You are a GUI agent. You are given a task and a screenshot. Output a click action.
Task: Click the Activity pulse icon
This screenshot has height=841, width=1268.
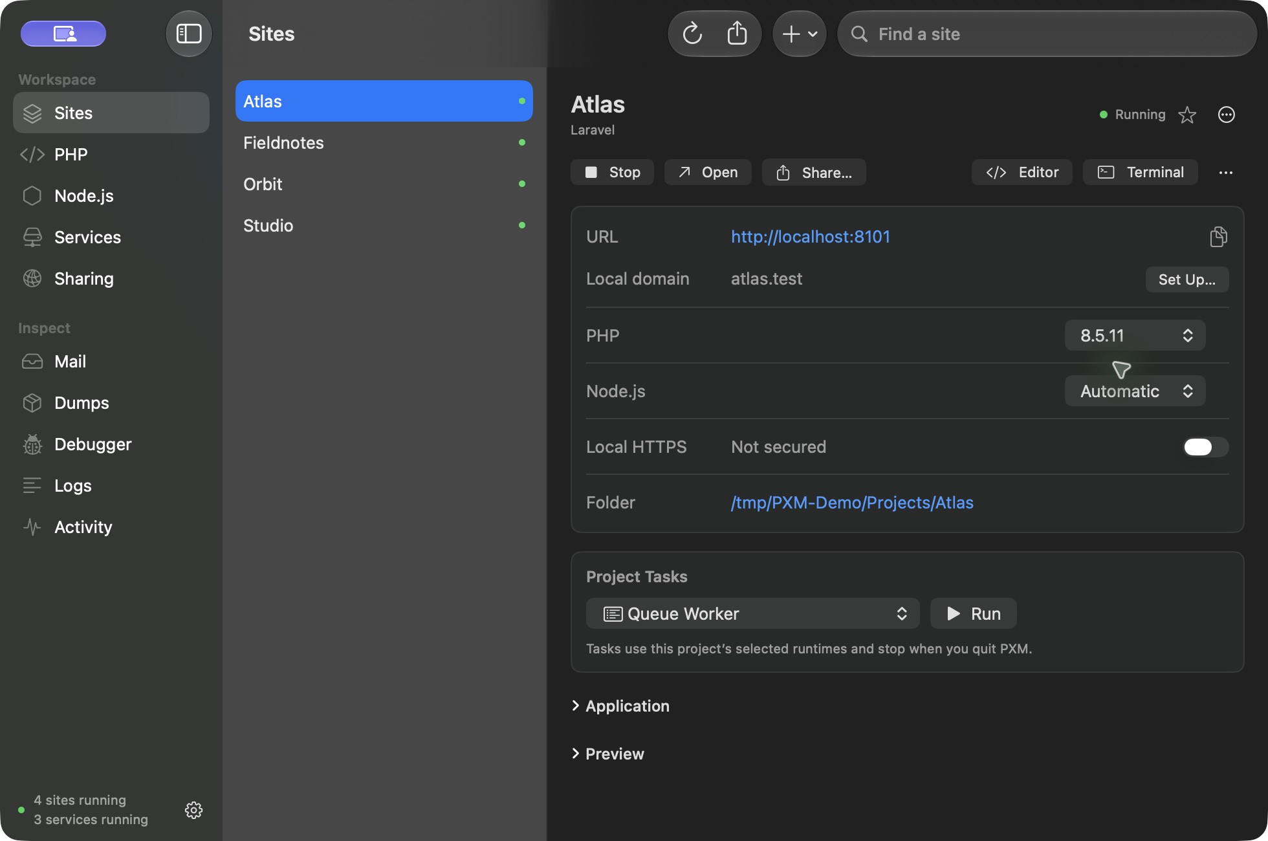tap(32, 527)
